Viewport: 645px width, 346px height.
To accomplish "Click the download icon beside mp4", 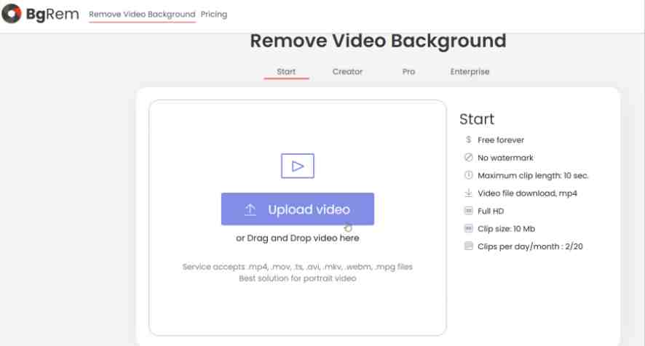I will (x=469, y=193).
